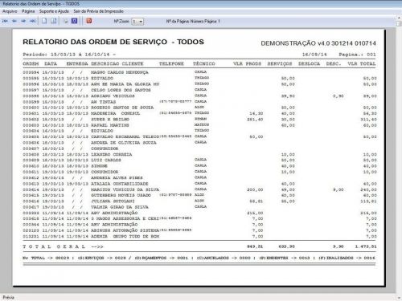Click the Pagina.: 001 indicator in the report

pyautogui.click(x=357, y=55)
